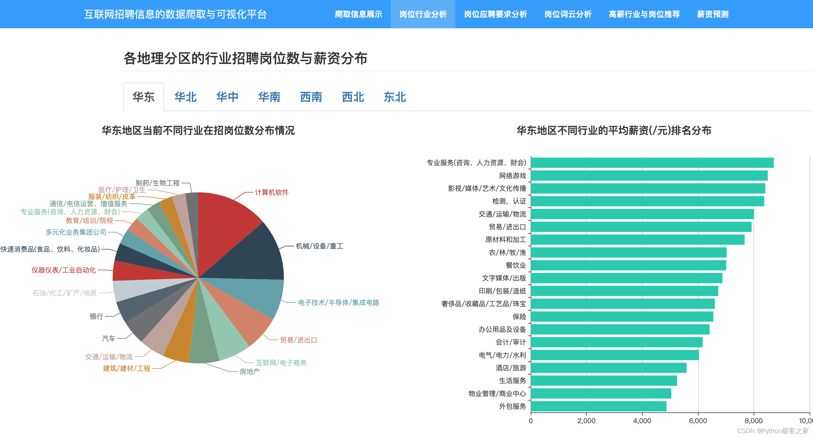Viewport: 813px width, 437px height.
Task: Open the 西南 region tab
Action: click(311, 97)
